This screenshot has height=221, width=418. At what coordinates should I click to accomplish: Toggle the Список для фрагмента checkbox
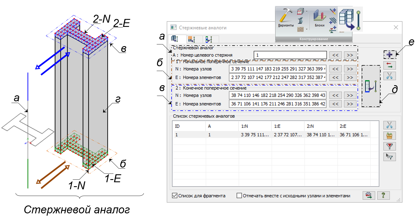pyautogui.click(x=174, y=196)
